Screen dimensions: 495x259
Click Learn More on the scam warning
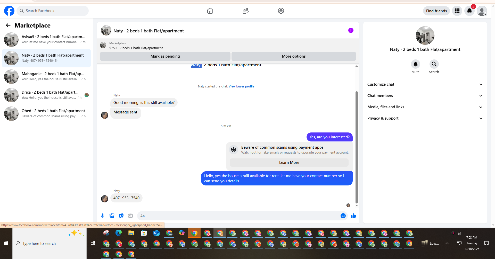pyautogui.click(x=289, y=163)
